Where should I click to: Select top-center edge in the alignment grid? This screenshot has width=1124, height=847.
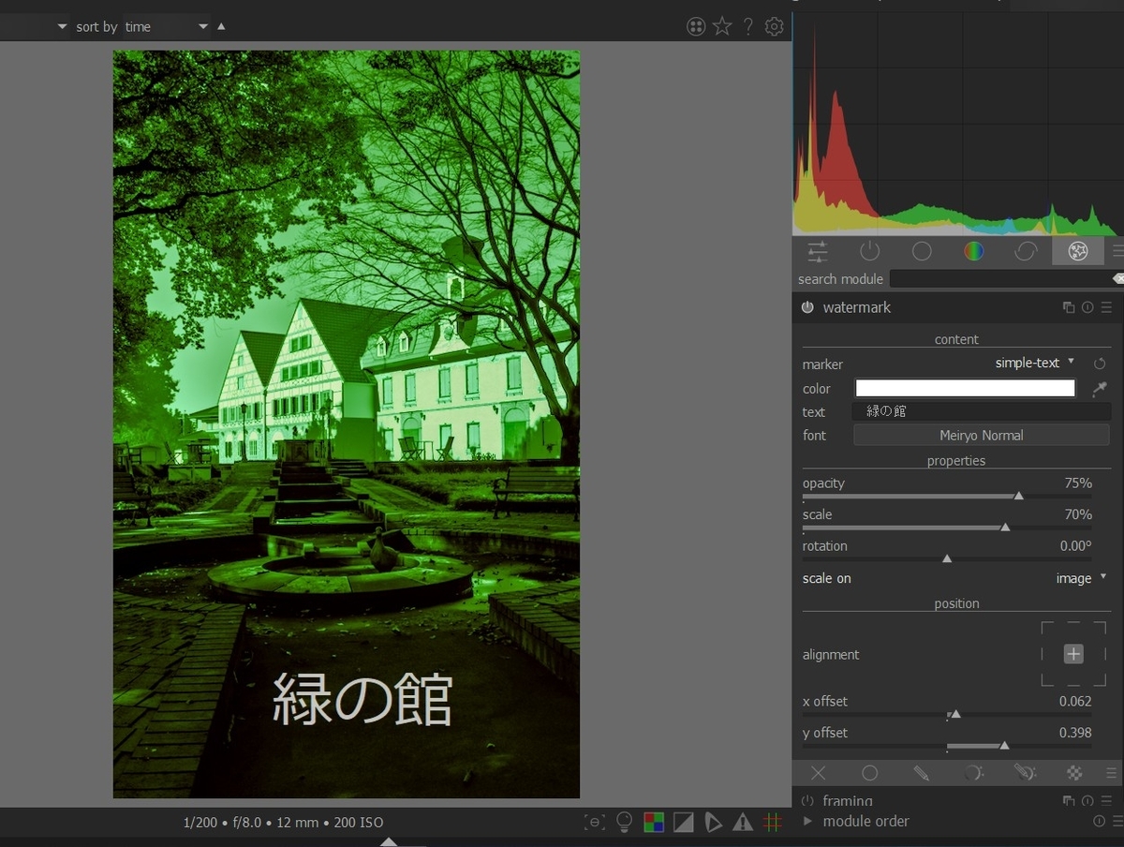(x=1073, y=624)
